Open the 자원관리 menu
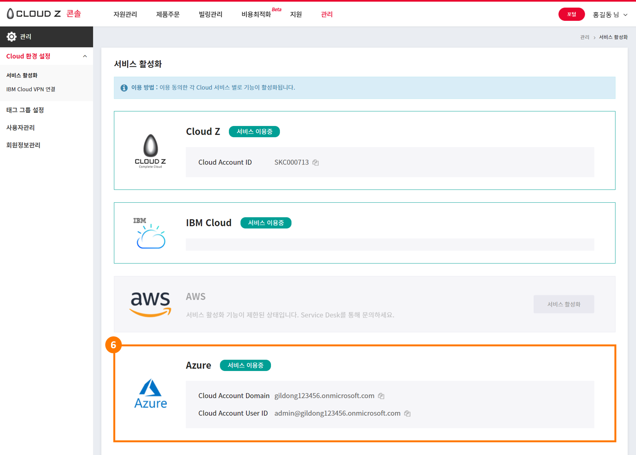 pyautogui.click(x=125, y=14)
